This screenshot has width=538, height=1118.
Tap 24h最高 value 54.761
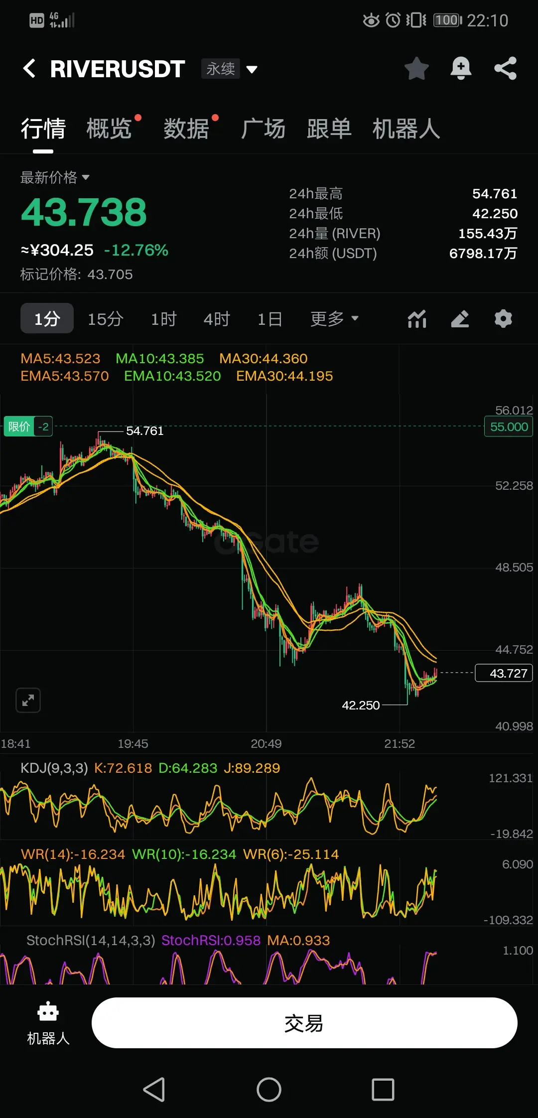(x=495, y=194)
